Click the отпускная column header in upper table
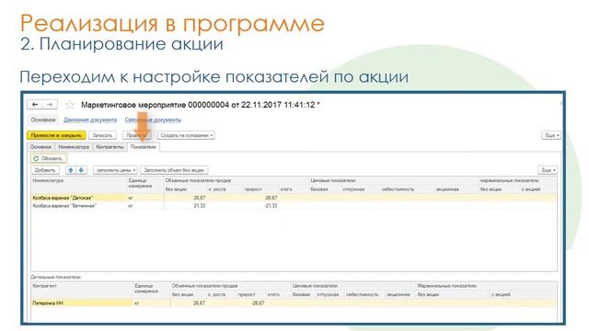 [353, 189]
